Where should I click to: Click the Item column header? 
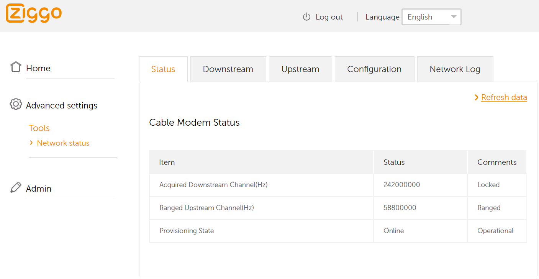click(x=261, y=162)
